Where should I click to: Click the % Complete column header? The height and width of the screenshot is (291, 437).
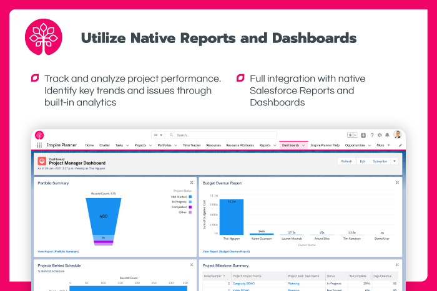360,276
